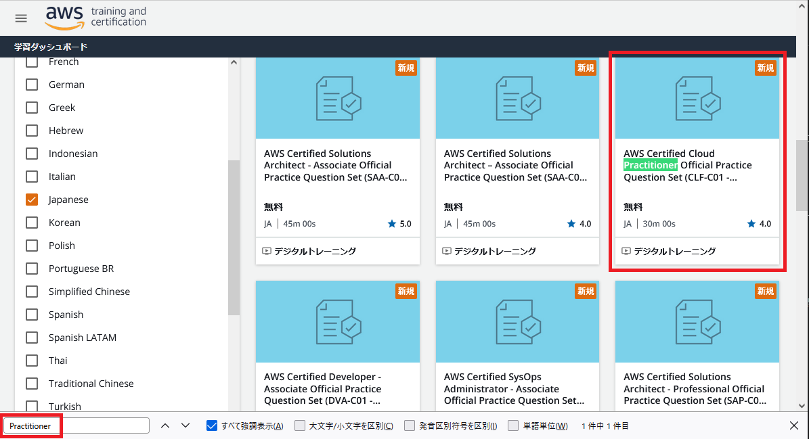Click document icon on Cloud Practitioner card
The height and width of the screenshot is (439, 809).
point(697,98)
